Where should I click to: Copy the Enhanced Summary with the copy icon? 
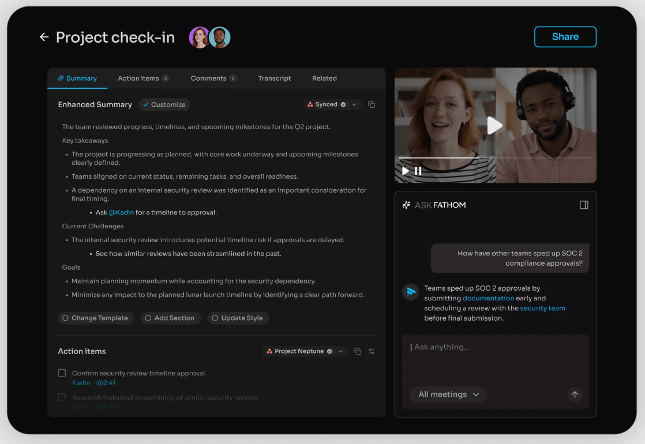[x=372, y=104]
